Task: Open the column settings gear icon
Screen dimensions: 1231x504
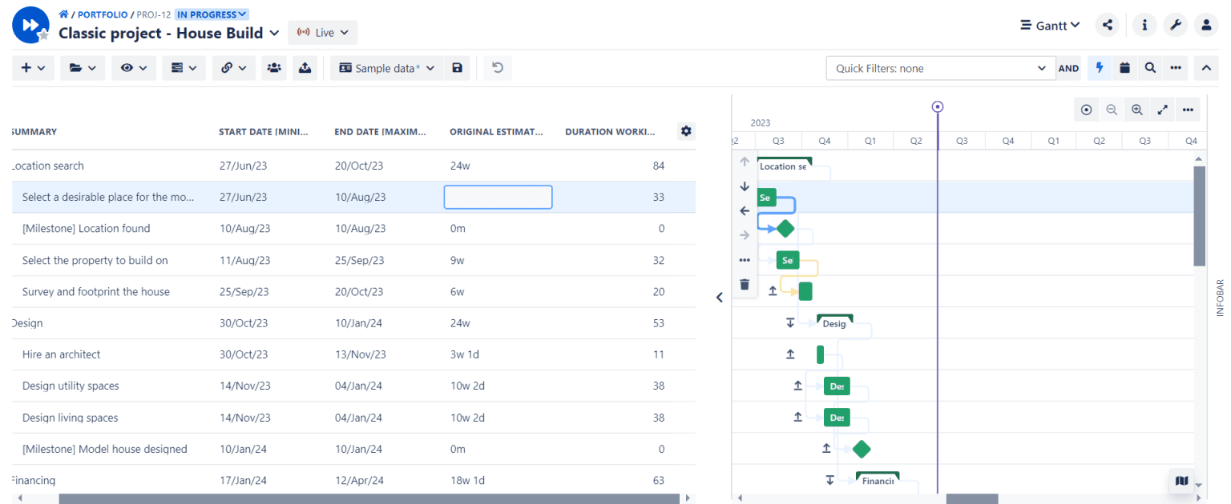Action: point(686,130)
